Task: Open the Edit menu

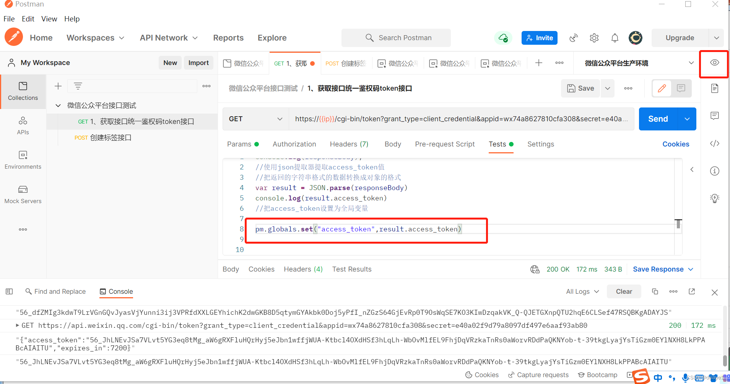Action: point(28,19)
